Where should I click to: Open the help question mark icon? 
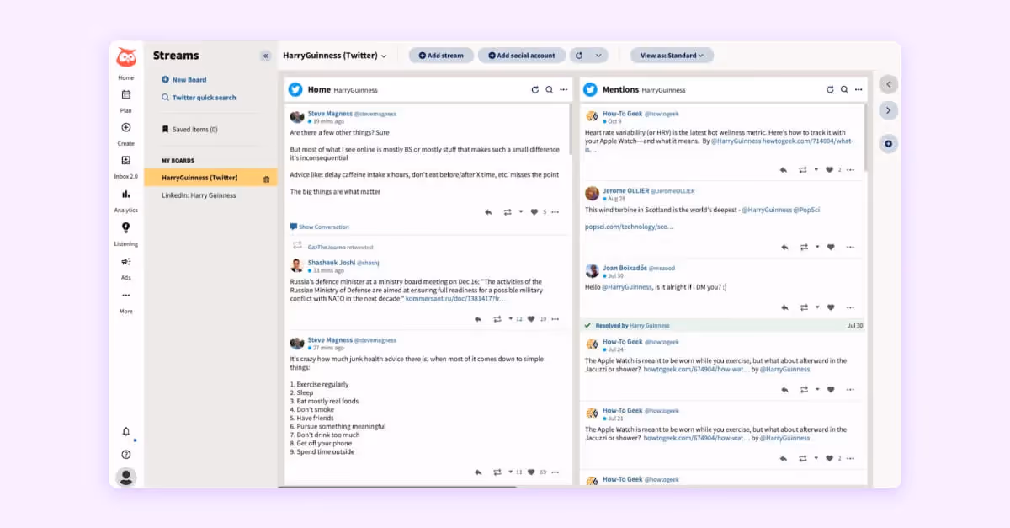point(126,455)
